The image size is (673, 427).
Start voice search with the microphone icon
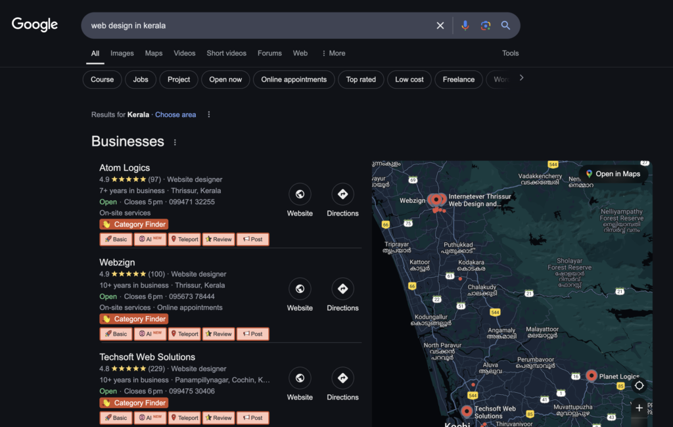coord(465,26)
